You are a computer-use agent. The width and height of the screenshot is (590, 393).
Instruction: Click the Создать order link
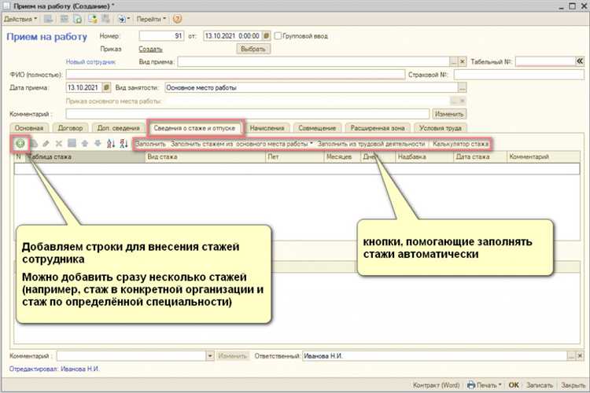pos(150,50)
